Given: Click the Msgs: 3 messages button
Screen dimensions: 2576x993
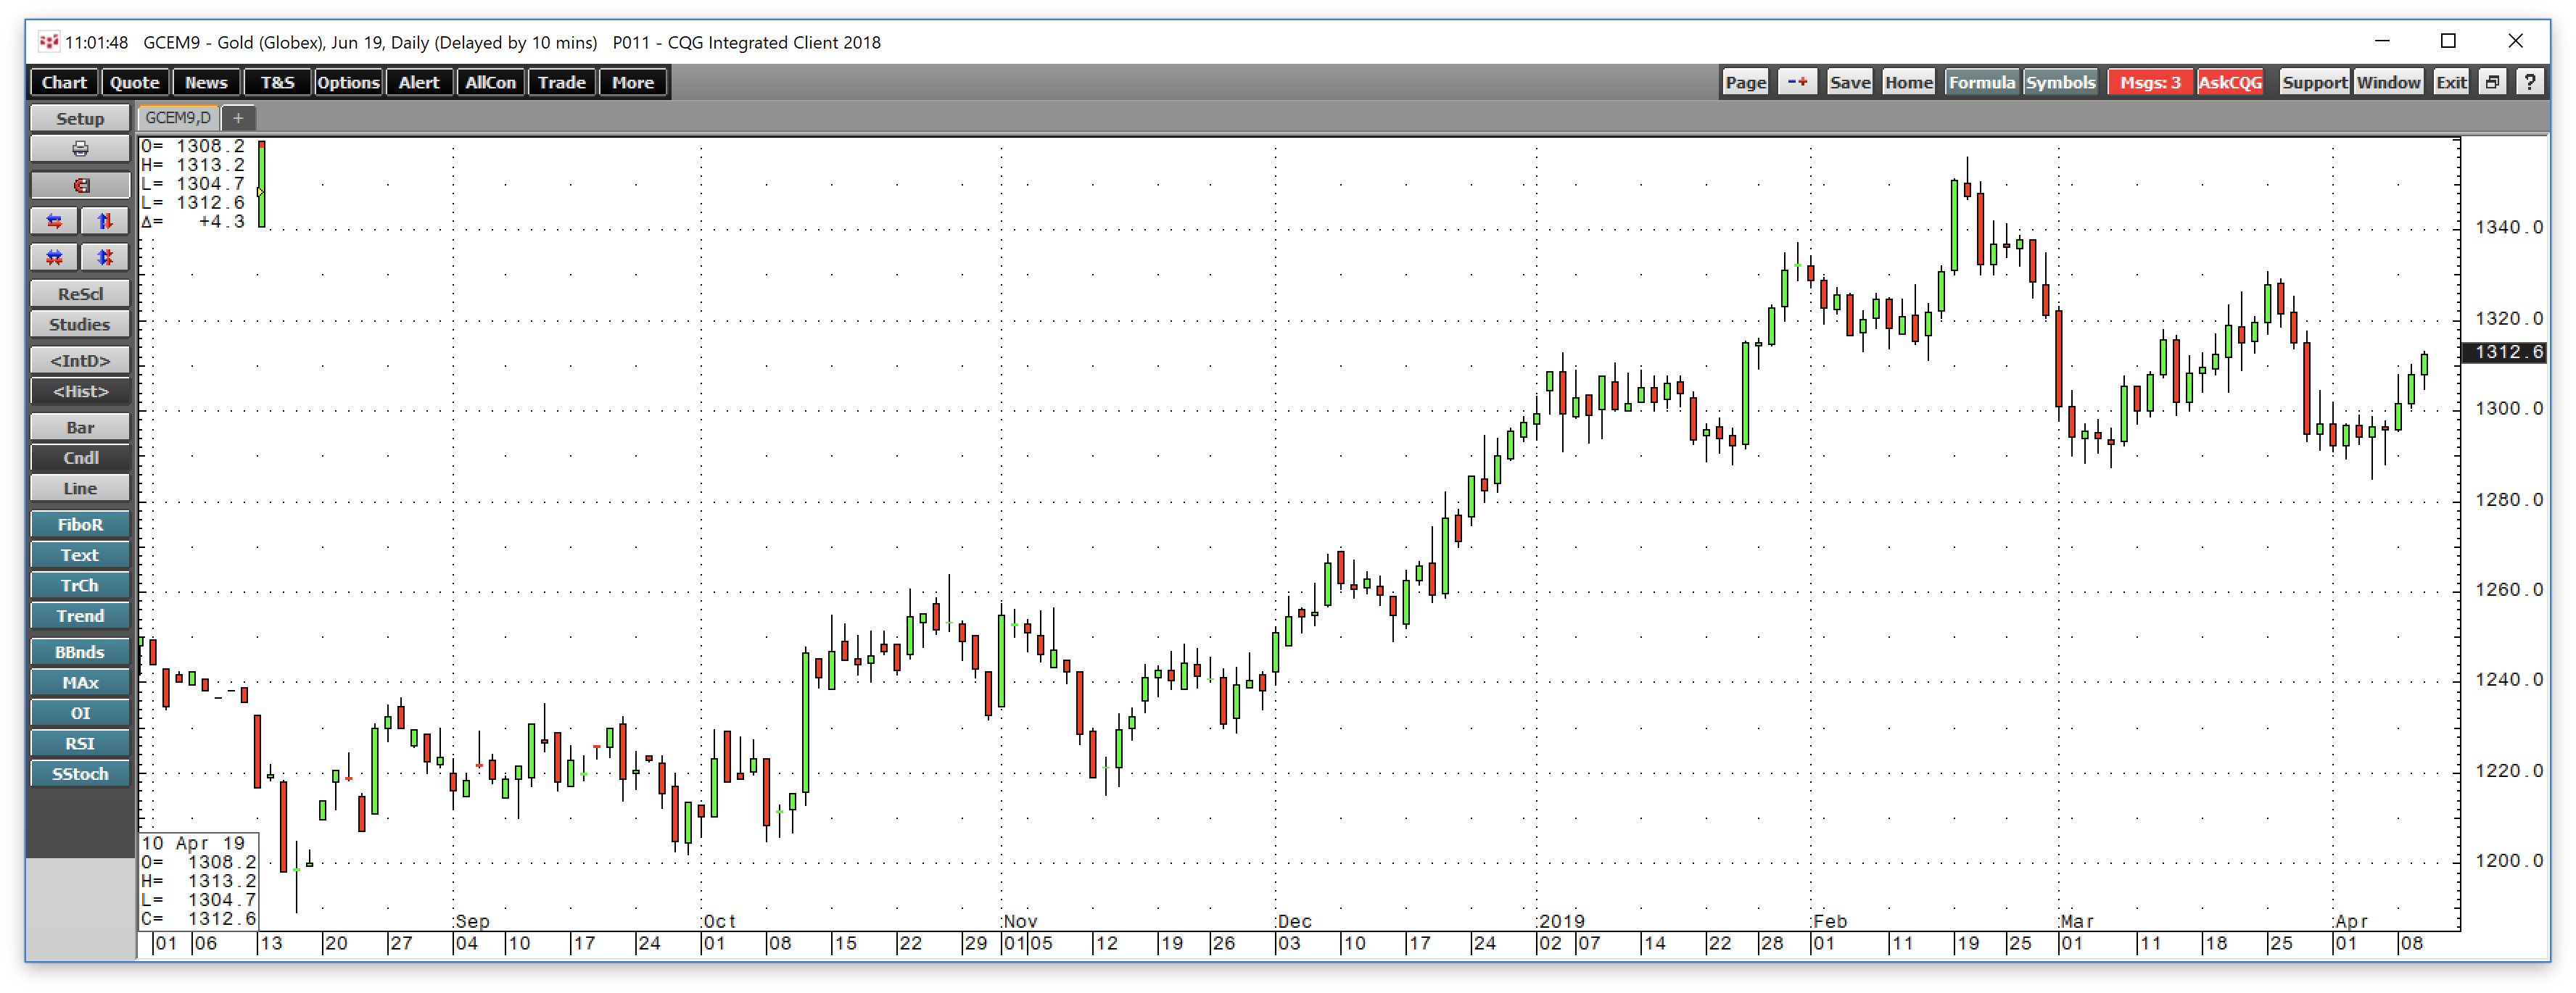Looking at the screenshot, I should (2149, 82).
